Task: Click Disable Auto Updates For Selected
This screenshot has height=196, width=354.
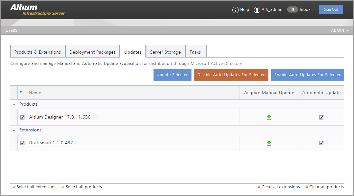Action: pyautogui.click(x=231, y=75)
